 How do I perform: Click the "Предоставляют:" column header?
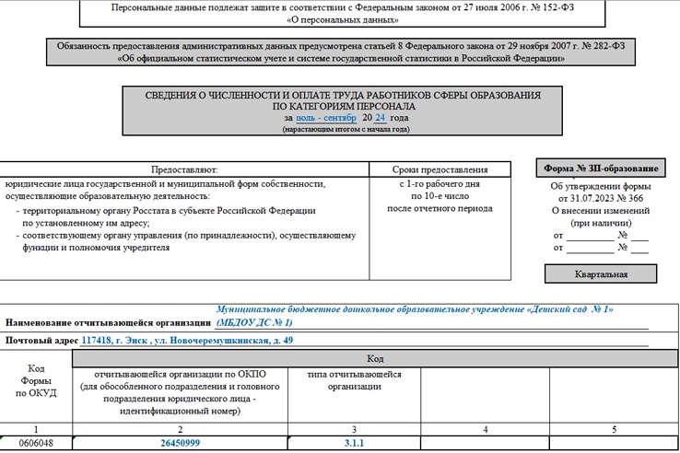tap(184, 169)
